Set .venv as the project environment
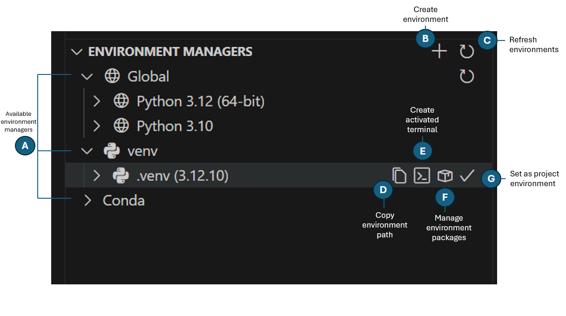This screenshot has height=316, width=566. (x=467, y=175)
